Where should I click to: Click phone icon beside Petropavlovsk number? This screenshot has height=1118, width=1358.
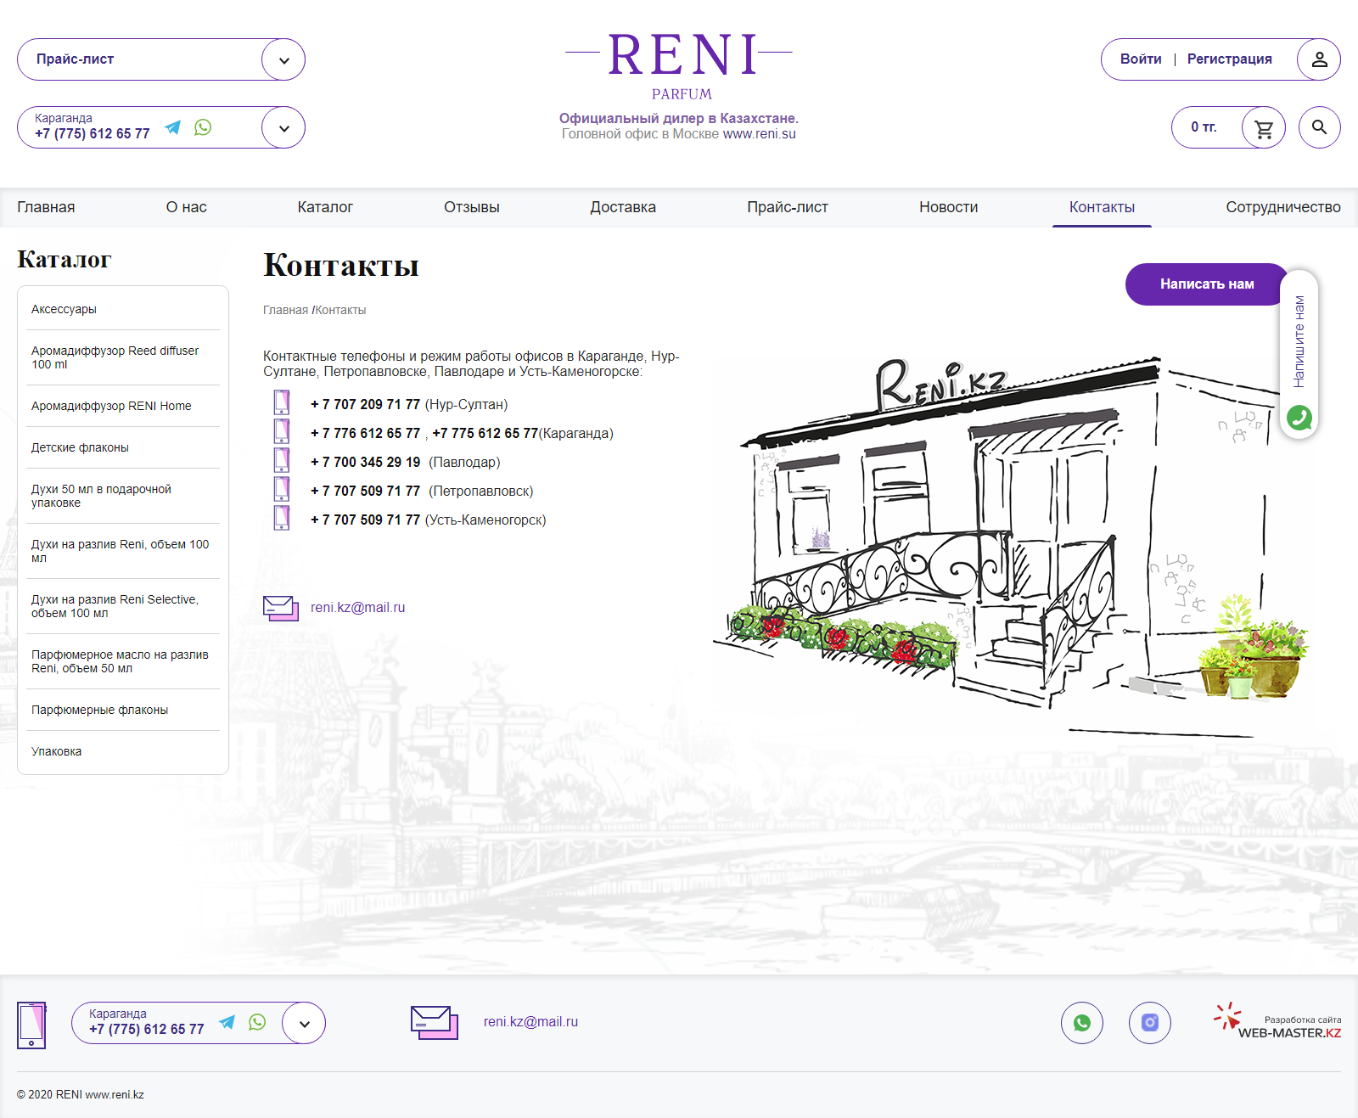282,489
